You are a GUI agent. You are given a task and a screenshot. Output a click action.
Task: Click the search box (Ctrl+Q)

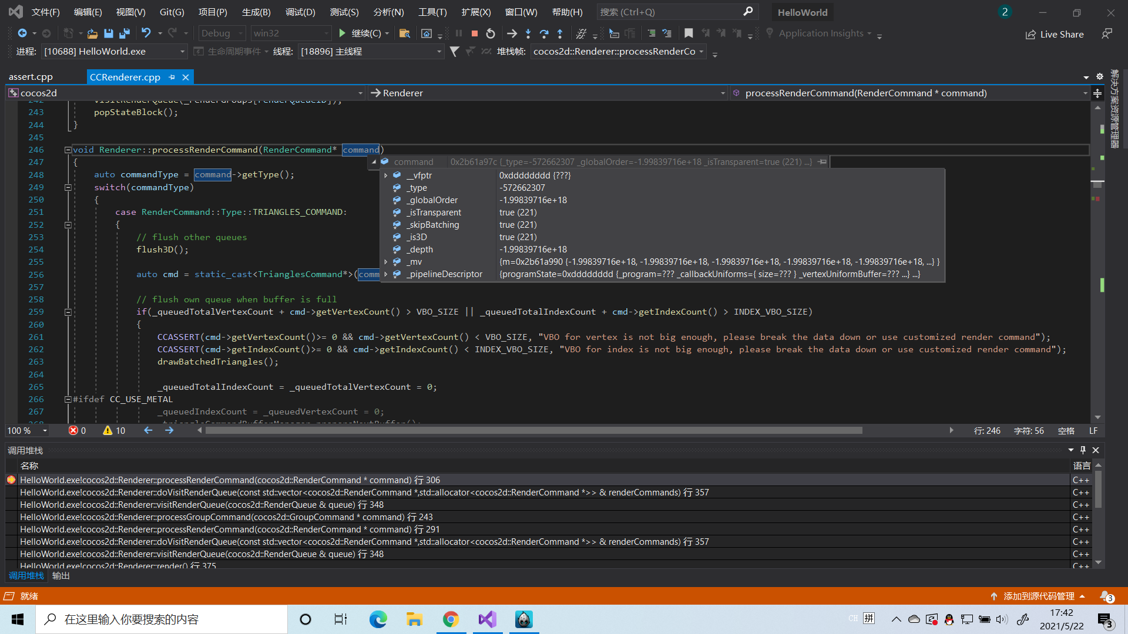(670, 12)
